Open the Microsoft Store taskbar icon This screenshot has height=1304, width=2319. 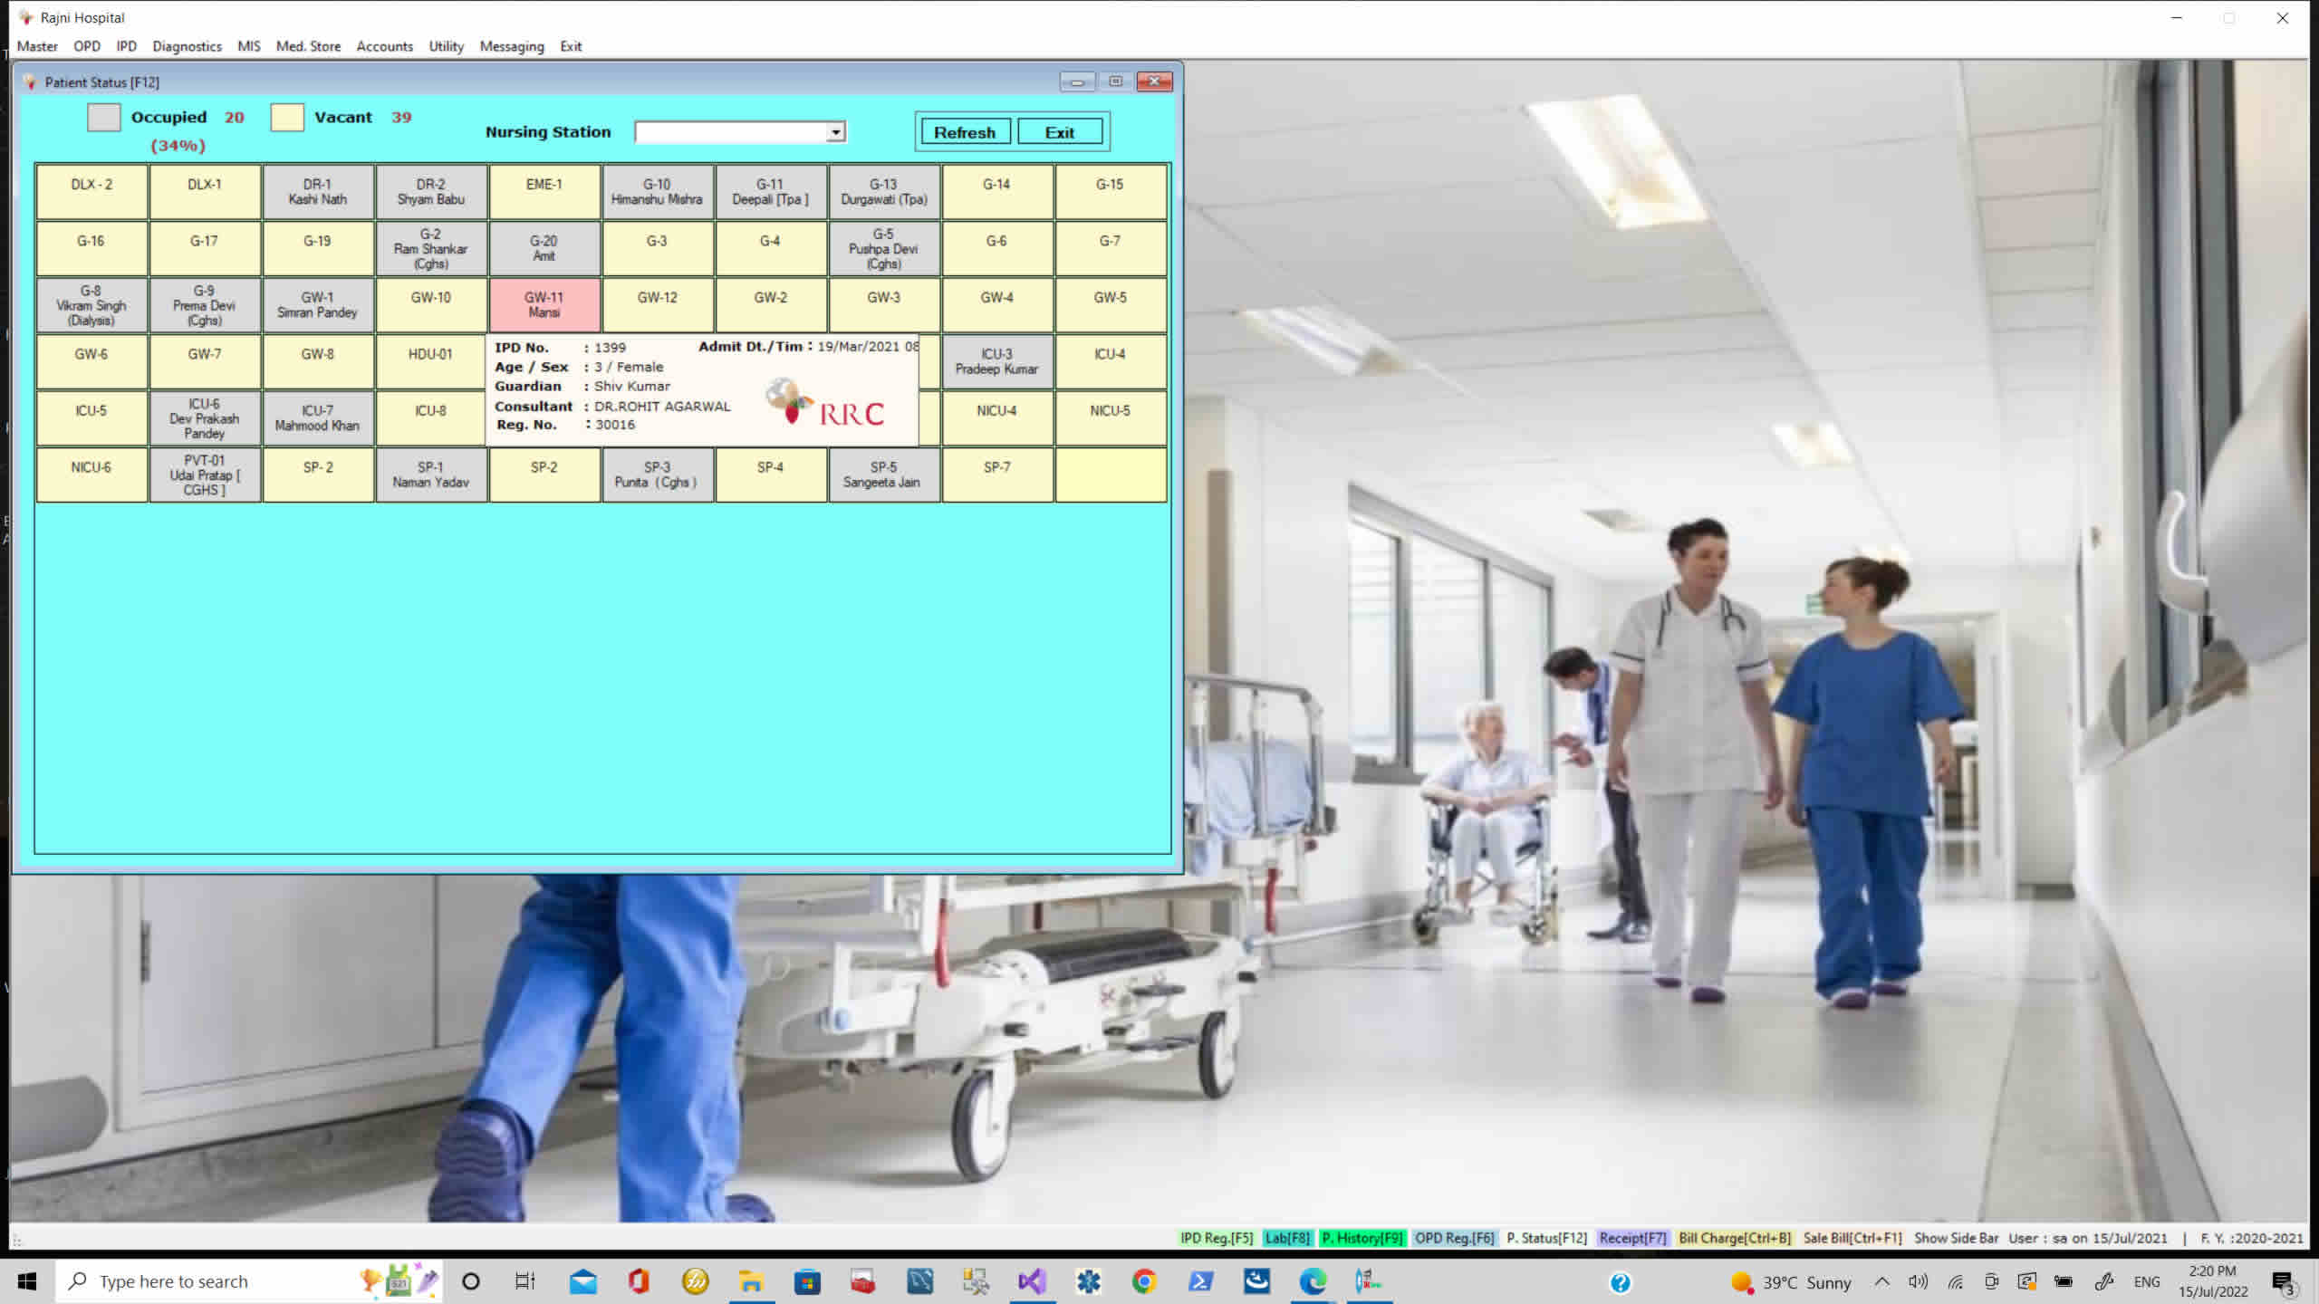pyautogui.click(x=806, y=1281)
